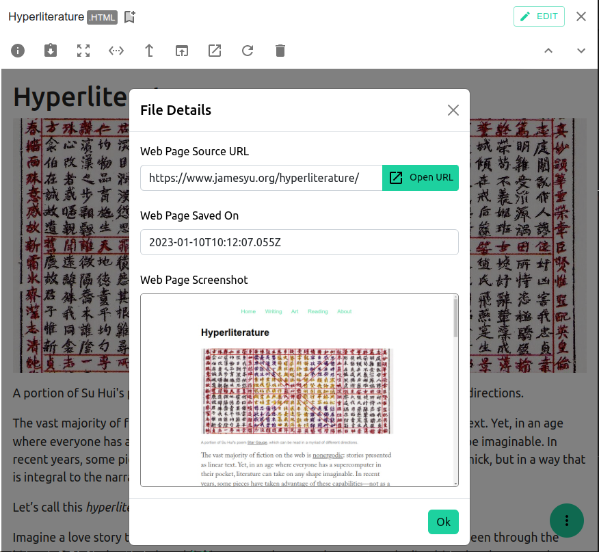Click the info icon in the toolbar
599x552 pixels.
coord(17,51)
